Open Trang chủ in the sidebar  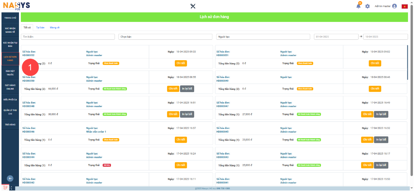(10, 18)
